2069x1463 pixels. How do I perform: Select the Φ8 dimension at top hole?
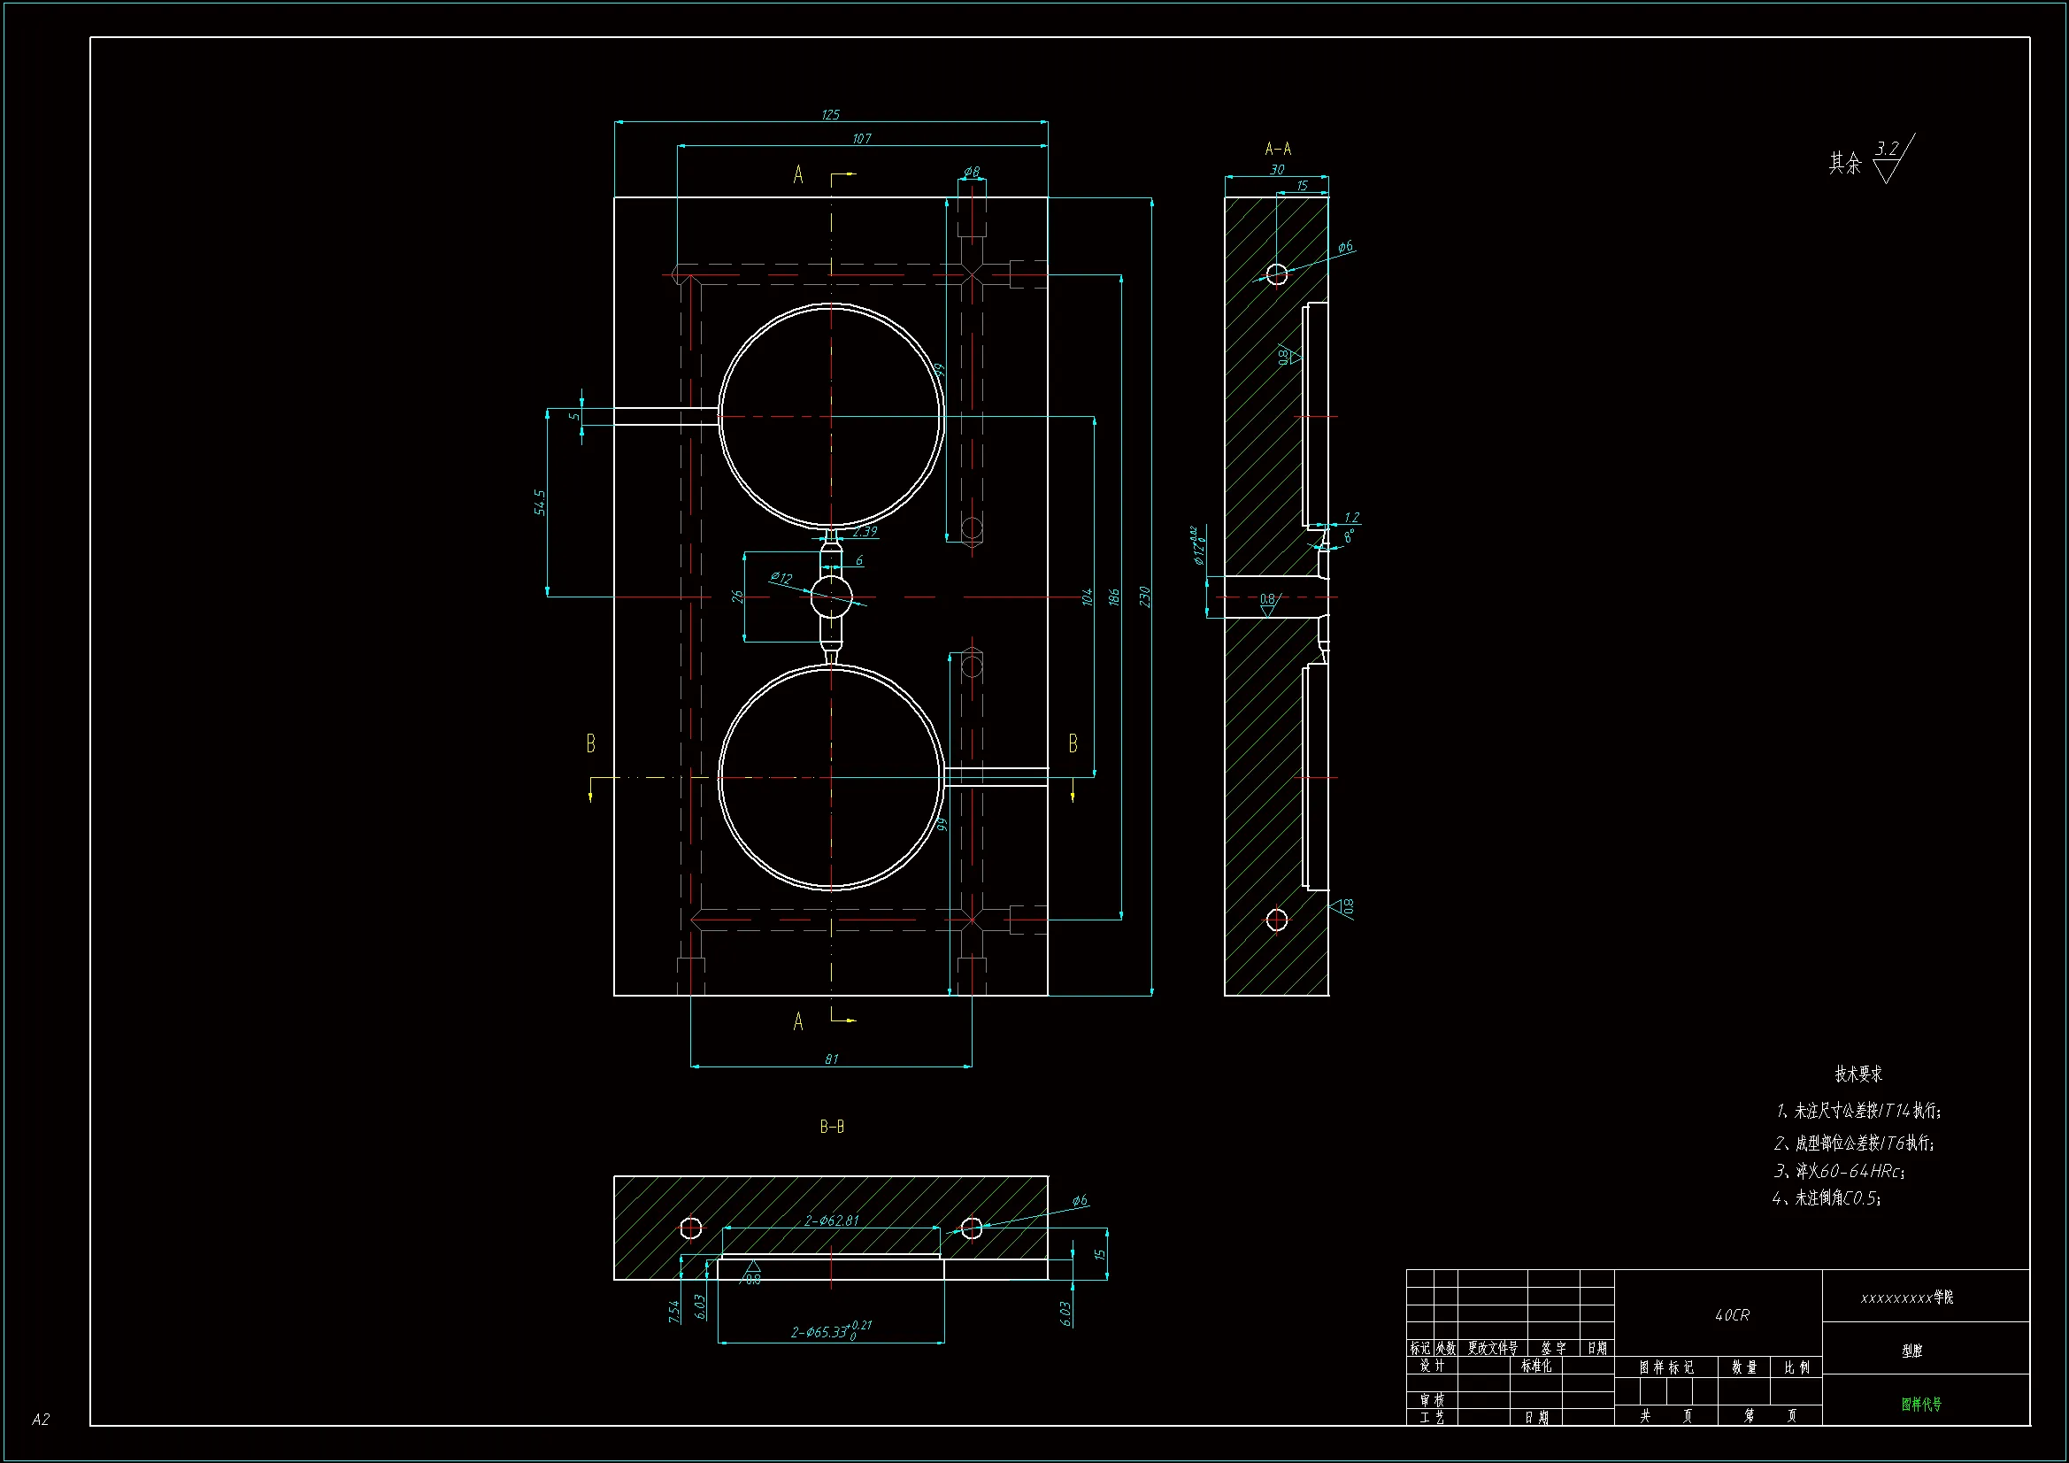tap(971, 172)
